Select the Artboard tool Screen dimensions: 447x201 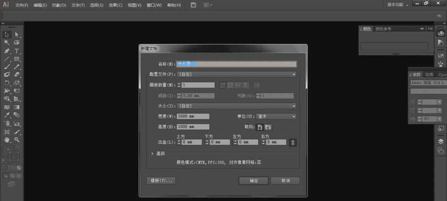(x=7, y=132)
